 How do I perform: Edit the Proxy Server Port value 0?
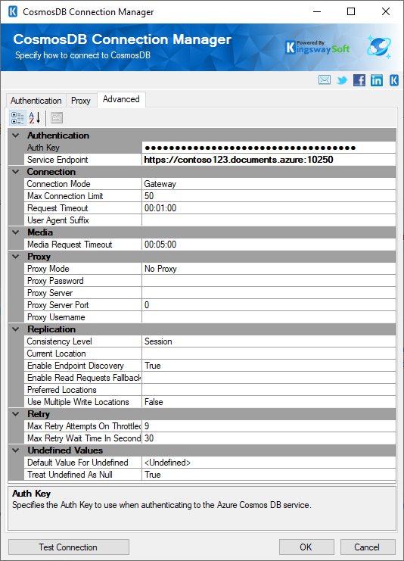click(x=269, y=305)
